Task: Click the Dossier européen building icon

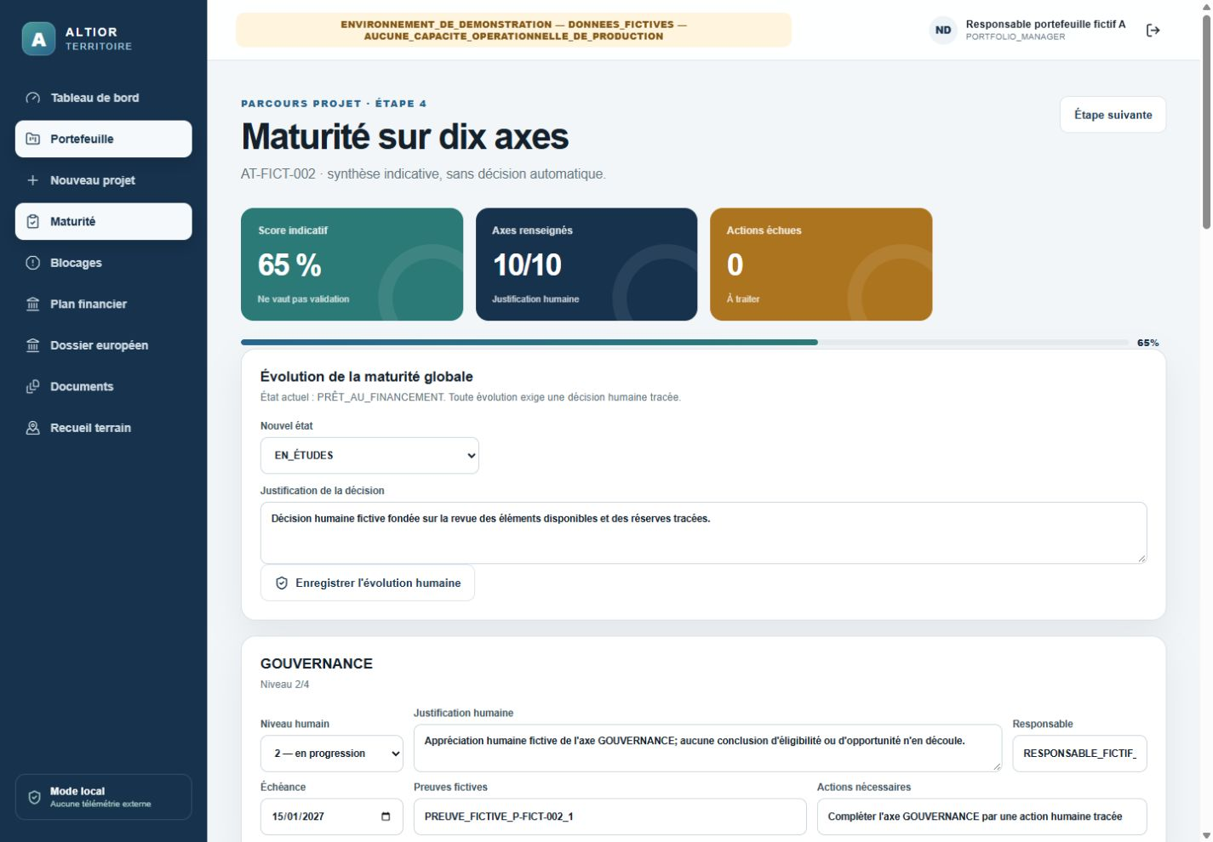Action: (33, 345)
